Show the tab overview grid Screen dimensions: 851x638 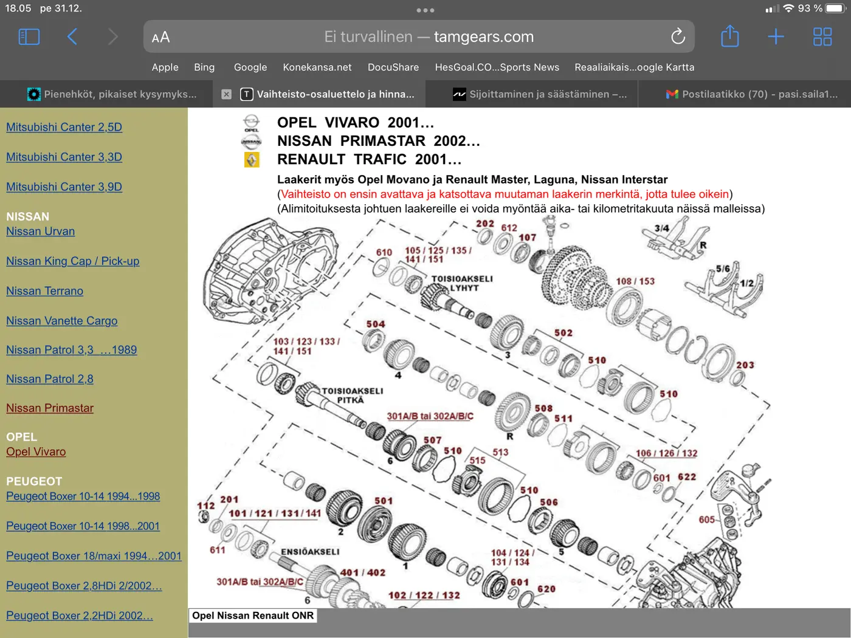pyautogui.click(x=822, y=37)
